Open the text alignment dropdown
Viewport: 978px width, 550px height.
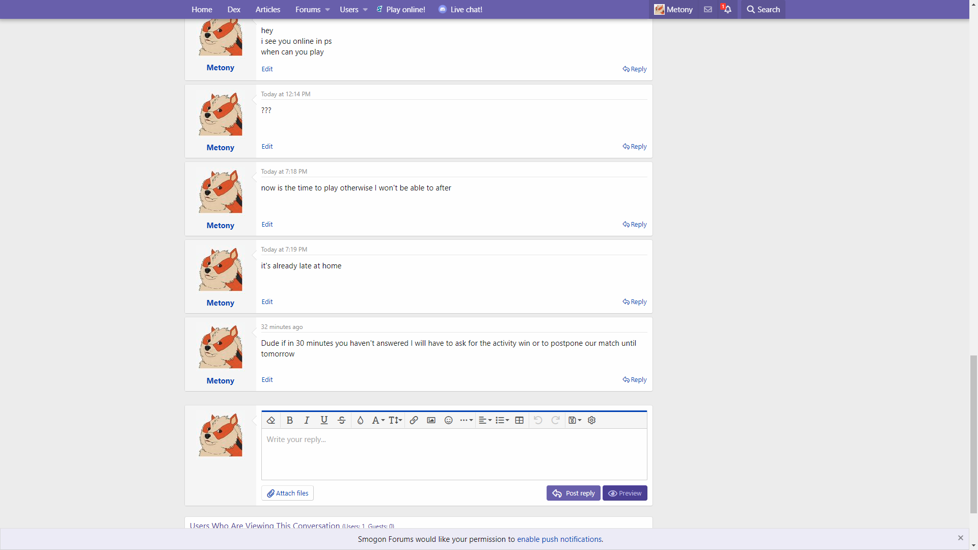pyautogui.click(x=485, y=420)
